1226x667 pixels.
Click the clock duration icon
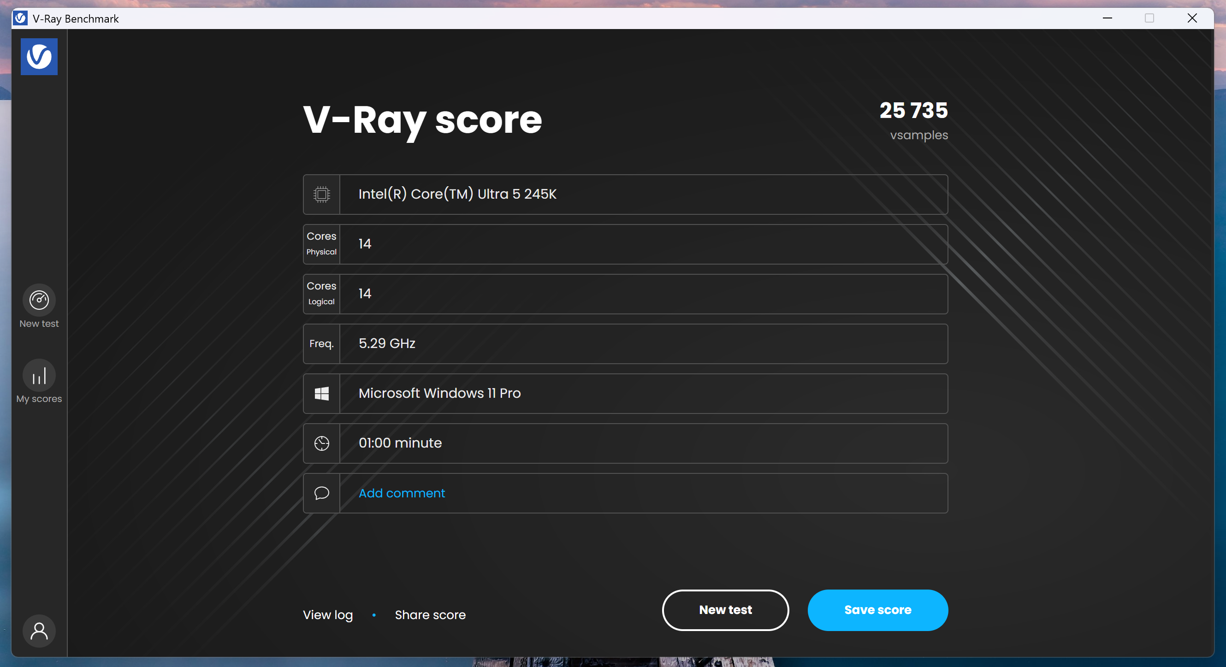coord(322,443)
